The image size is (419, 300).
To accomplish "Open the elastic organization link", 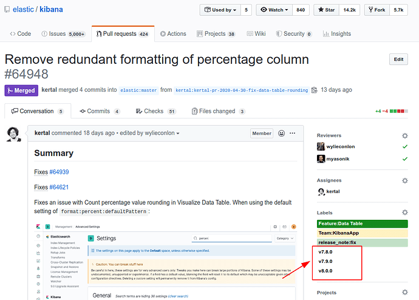I will pyautogui.click(x=23, y=10).
